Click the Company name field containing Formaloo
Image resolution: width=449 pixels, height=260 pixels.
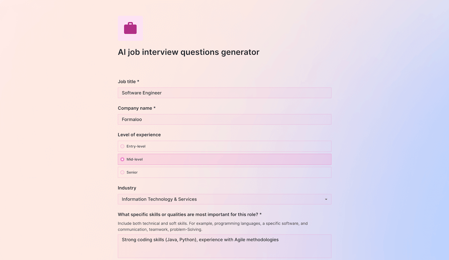224,119
